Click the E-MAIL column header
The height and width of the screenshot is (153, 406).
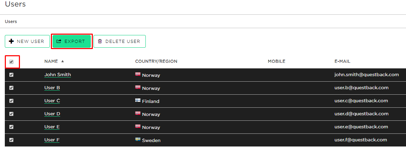coord(342,61)
